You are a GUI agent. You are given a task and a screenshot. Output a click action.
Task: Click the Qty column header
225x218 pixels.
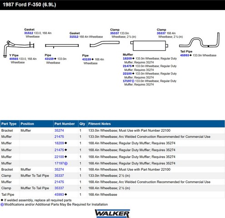coord(82,124)
